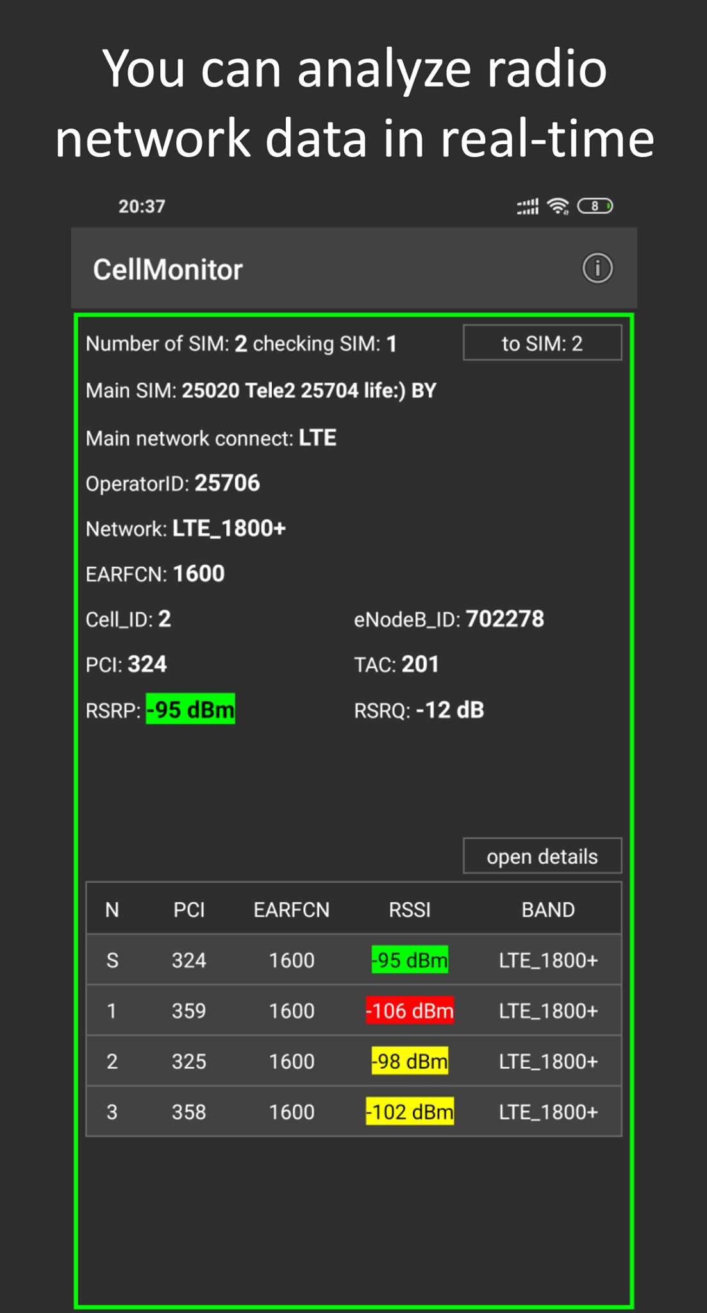Select the yellow -102 dBm RSSI cell
This screenshot has width=707, height=1313.
[x=410, y=1112]
